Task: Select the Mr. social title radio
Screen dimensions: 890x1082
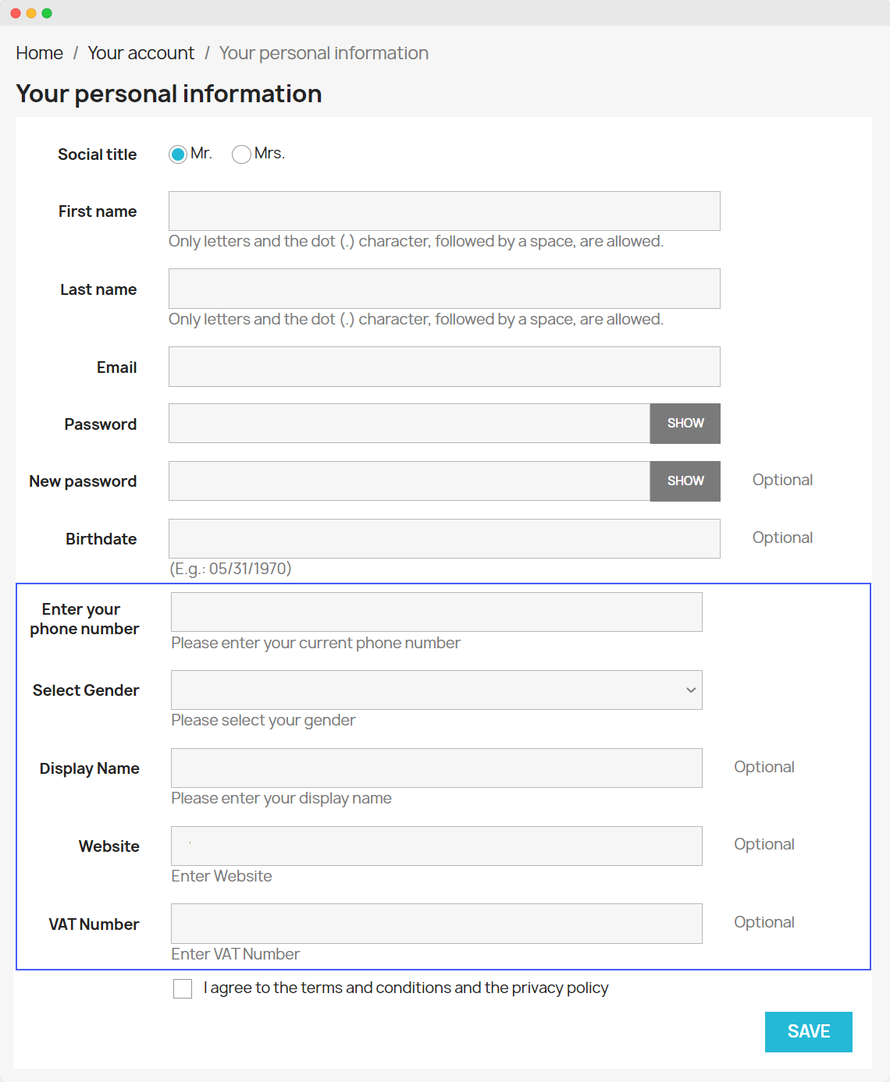Action: (x=178, y=154)
